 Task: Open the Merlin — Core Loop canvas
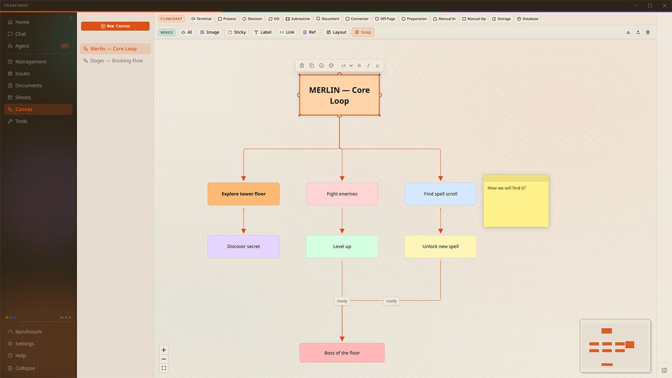[115, 49]
